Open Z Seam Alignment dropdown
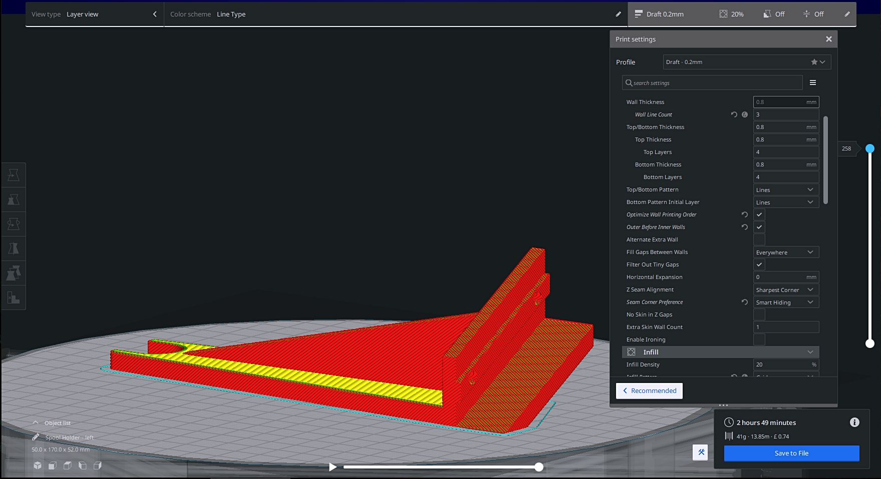This screenshot has height=479, width=881. coord(786,289)
